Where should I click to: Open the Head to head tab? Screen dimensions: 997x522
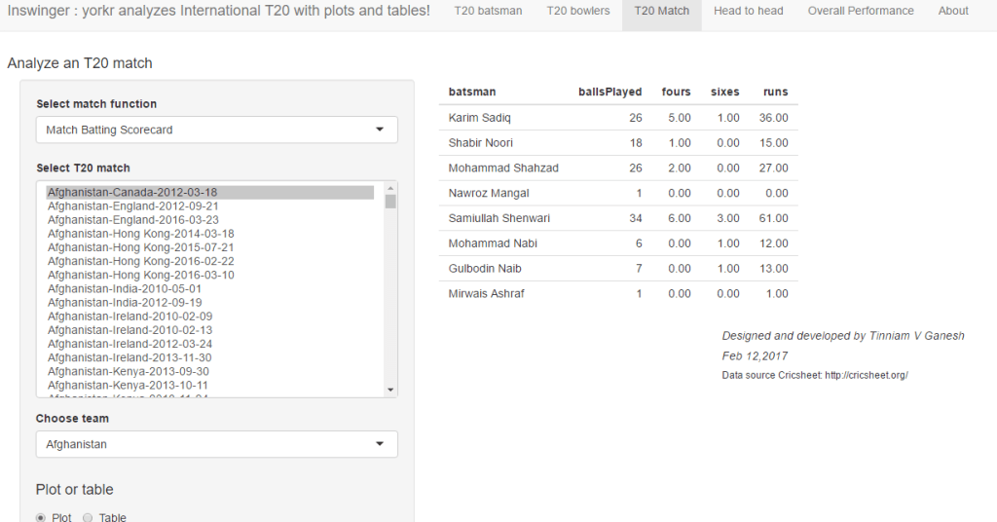[749, 11]
